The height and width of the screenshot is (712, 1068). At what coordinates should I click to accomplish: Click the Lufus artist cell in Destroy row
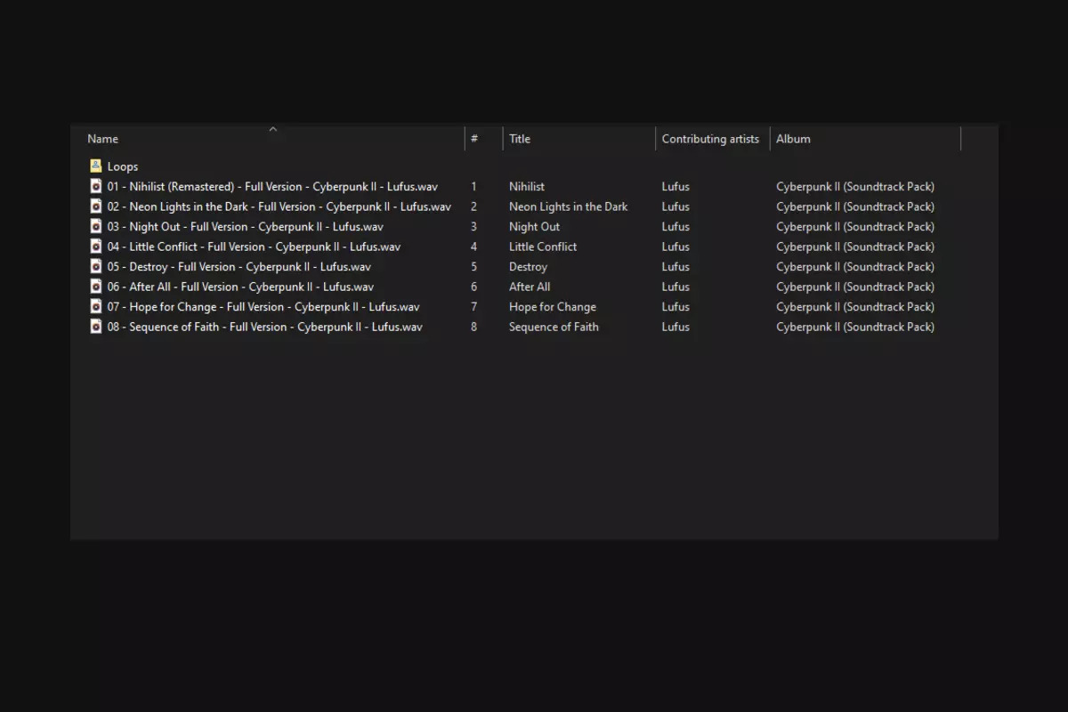(x=676, y=267)
